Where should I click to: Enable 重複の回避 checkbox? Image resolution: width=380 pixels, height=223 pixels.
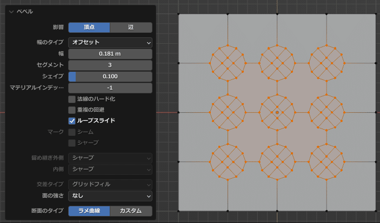coord(72,110)
